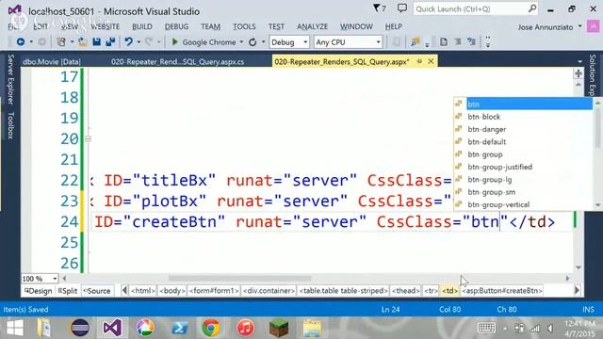Image resolution: width=603 pixels, height=339 pixels.
Task: Click the Save All toolbar icon
Action: (110, 41)
